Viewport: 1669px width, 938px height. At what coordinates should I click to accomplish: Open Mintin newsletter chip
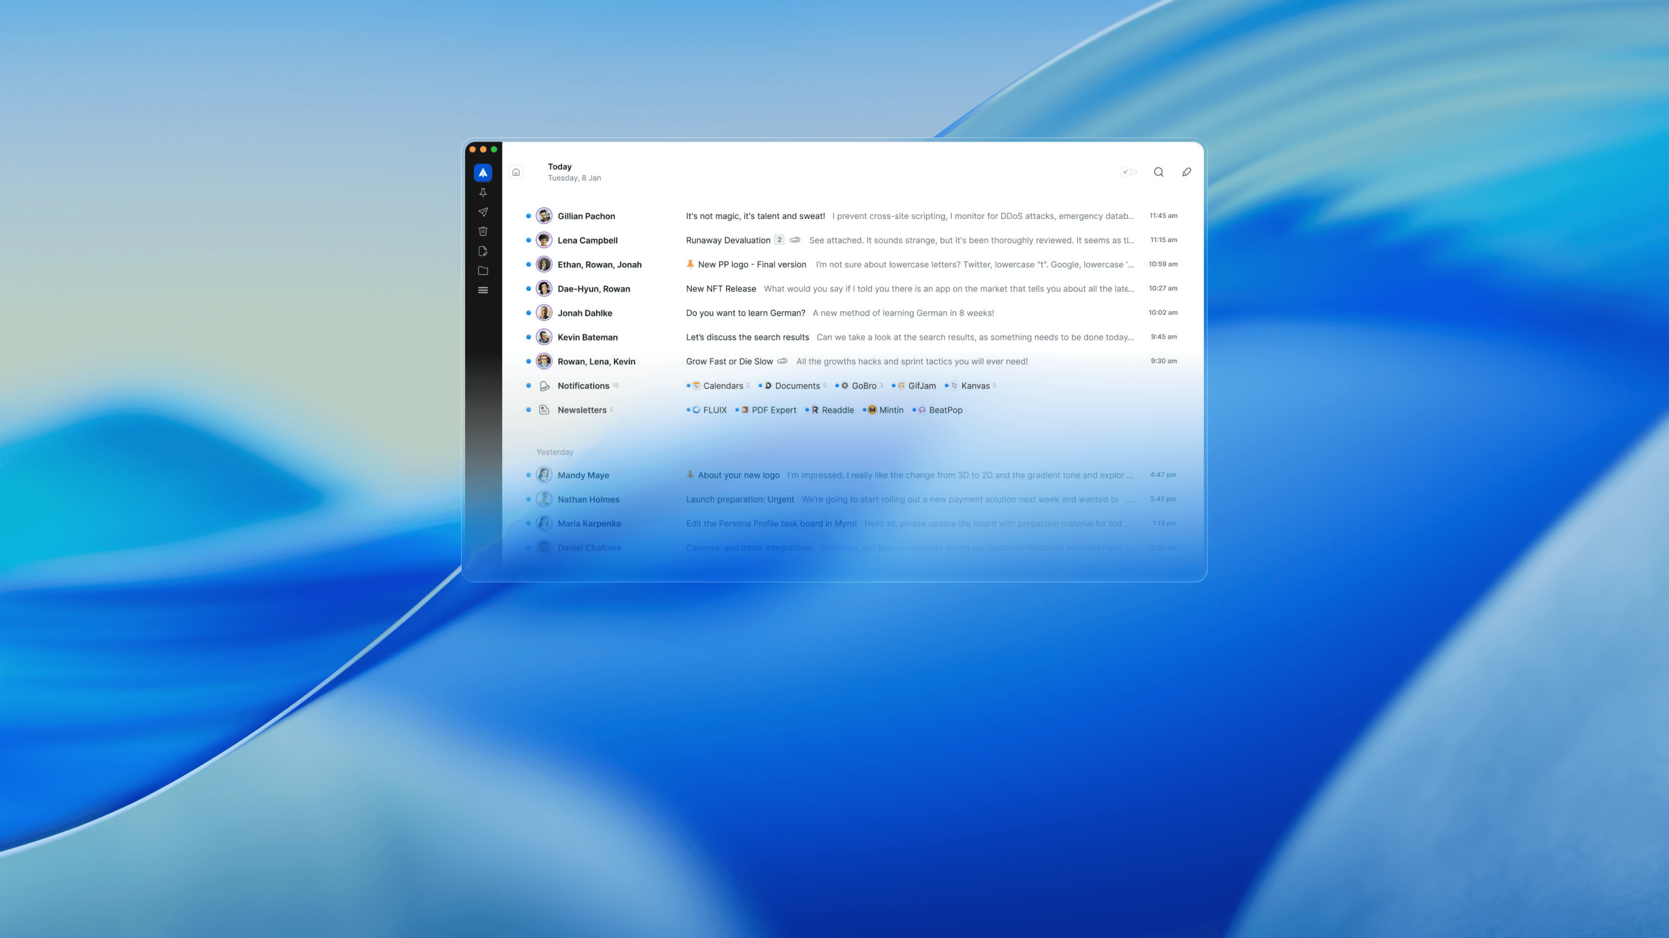click(883, 410)
